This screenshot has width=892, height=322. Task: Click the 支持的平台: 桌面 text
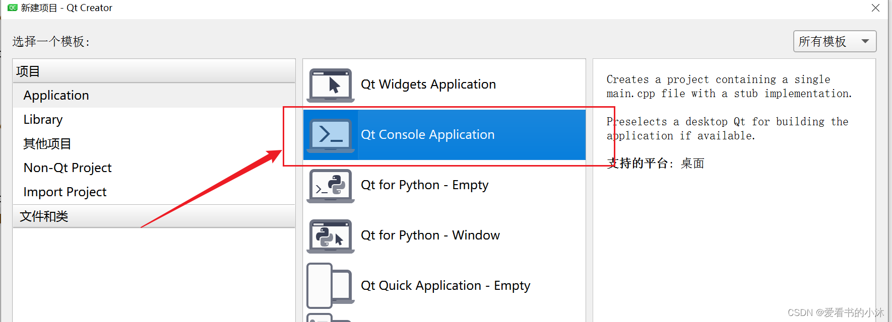(x=655, y=163)
